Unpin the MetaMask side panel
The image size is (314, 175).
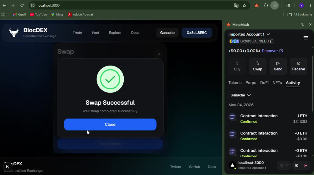[x=302, y=24]
